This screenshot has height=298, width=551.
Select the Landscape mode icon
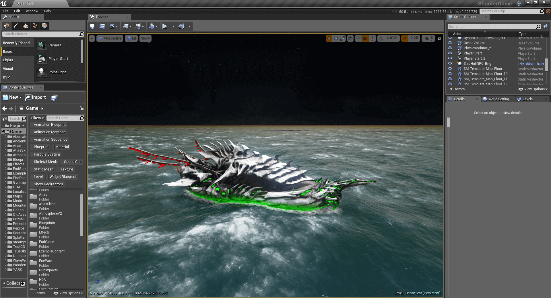(25, 26)
